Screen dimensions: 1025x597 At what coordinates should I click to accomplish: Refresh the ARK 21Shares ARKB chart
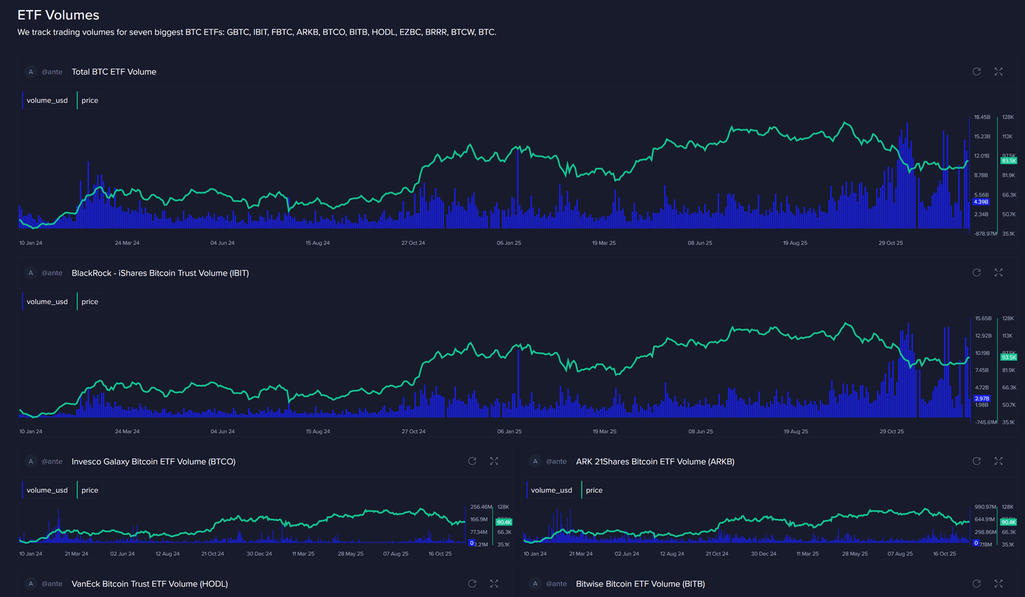976,461
